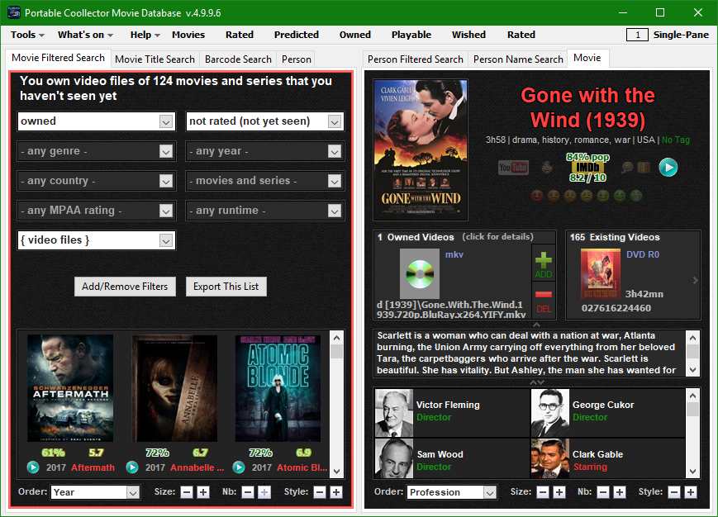Open the Aftermath poster thumbnail

[70, 388]
